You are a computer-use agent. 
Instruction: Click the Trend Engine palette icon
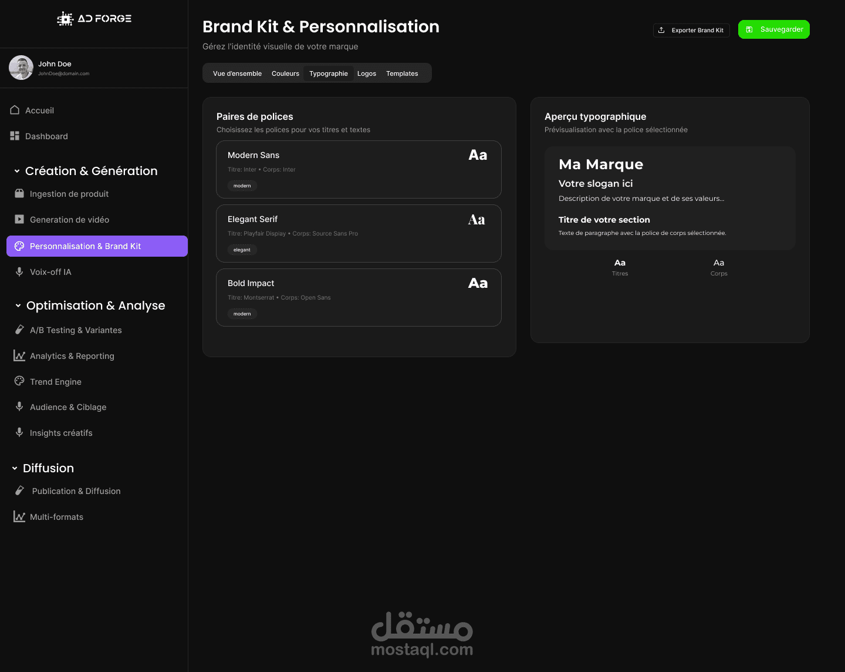19,381
